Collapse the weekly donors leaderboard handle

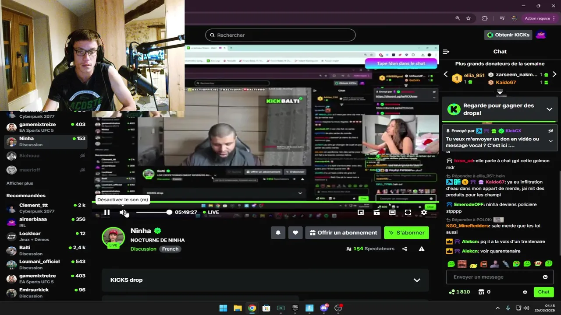click(500, 92)
